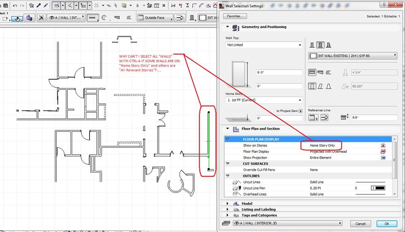Screen dimensions: 405x232
Task: Open the Wall Top 'Not Linked' dropdown
Action: (264, 45)
